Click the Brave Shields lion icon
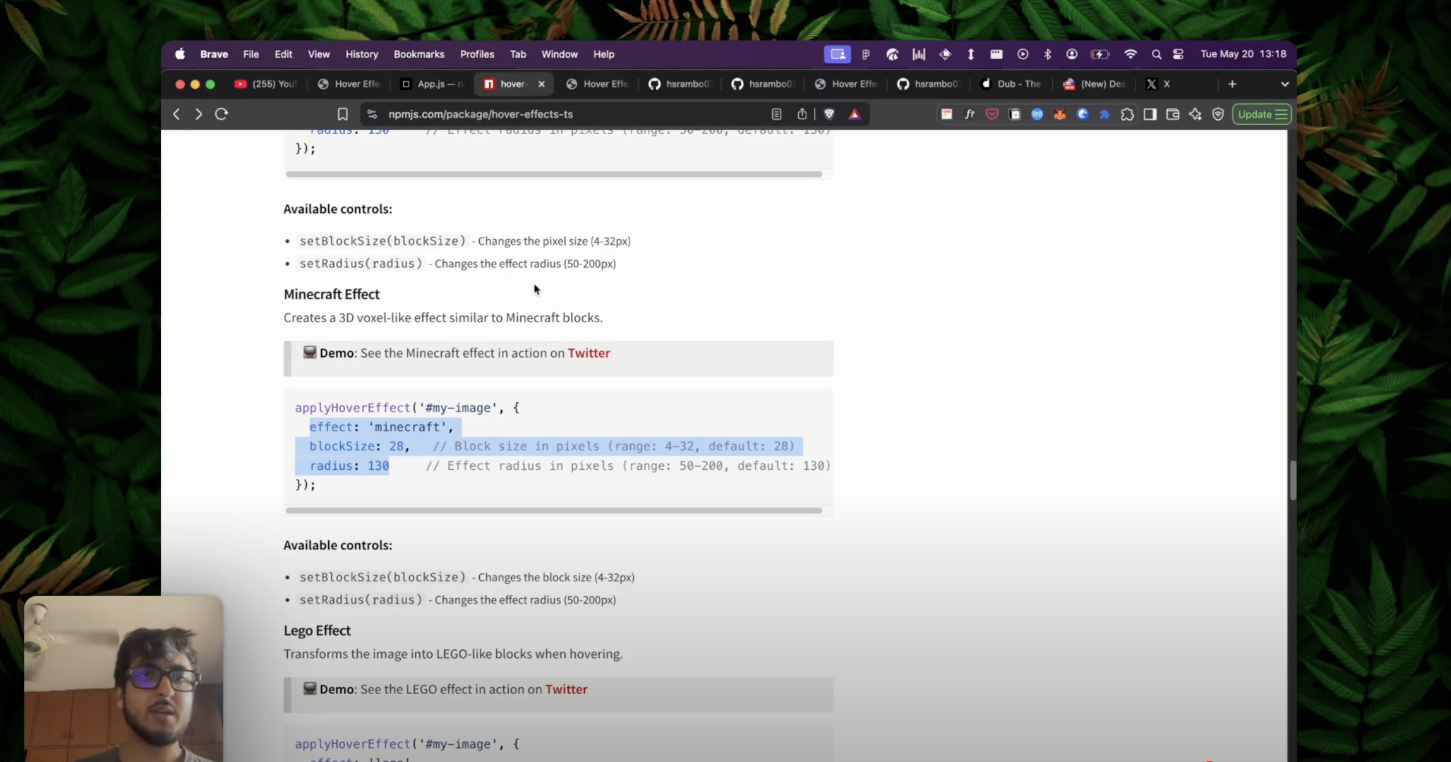The width and height of the screenshot is (1451, 762). (829, 114)
